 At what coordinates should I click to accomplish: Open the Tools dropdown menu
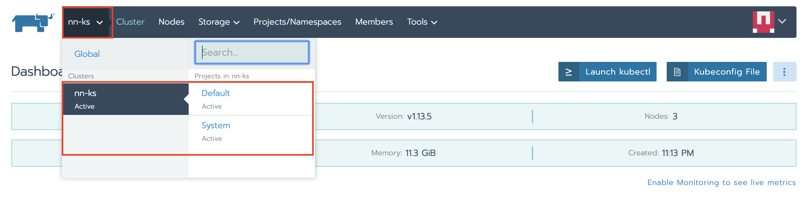coord(422,22)
